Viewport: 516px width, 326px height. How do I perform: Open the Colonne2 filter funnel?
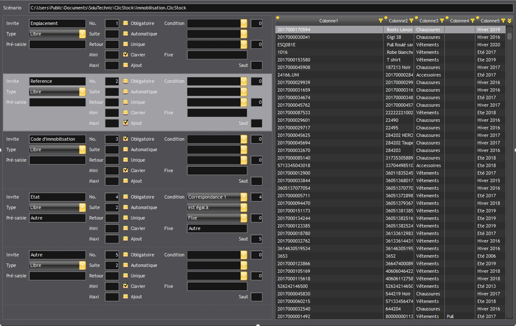pos(411,21)
